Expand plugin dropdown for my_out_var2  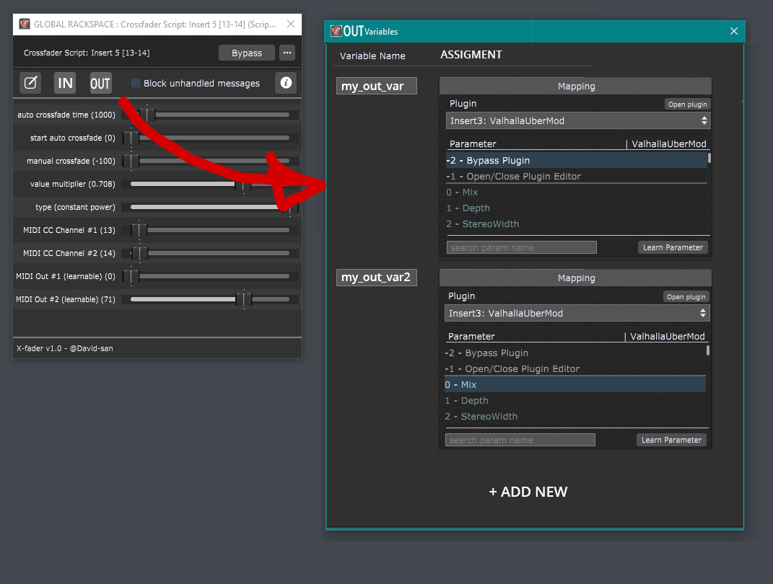(576, 313)
